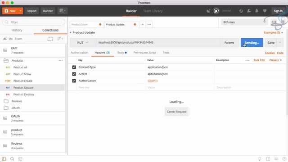Click the New button plus icon
This screenshot has width=288, height=162.
6,11
